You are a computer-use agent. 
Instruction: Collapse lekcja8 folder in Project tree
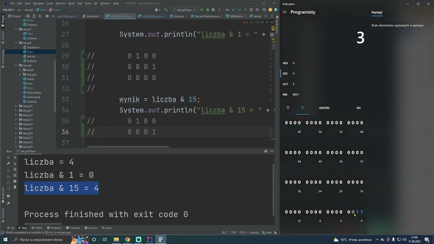tap(16, 43)
